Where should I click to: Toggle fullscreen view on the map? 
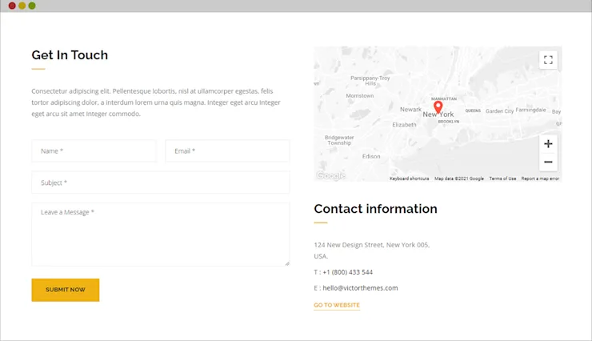pos(548,60)
